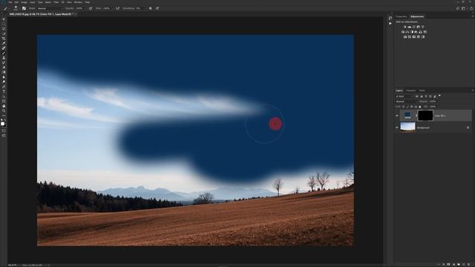Select the Horizontal Type tool

4,92
